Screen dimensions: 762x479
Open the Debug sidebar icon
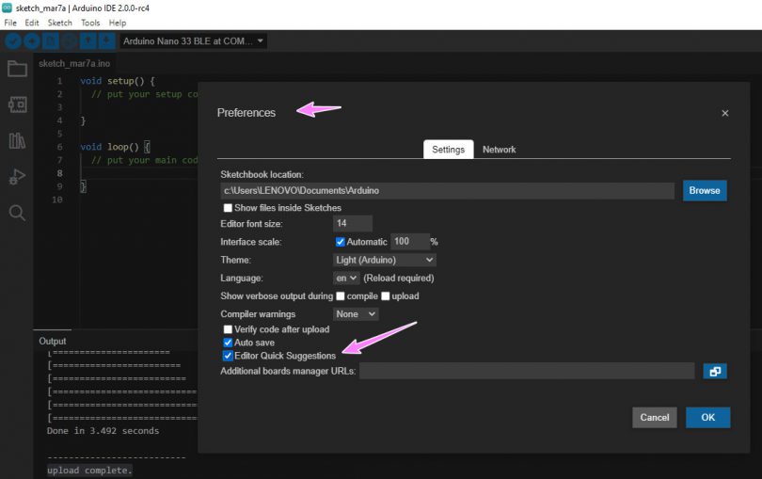(17, 176)
